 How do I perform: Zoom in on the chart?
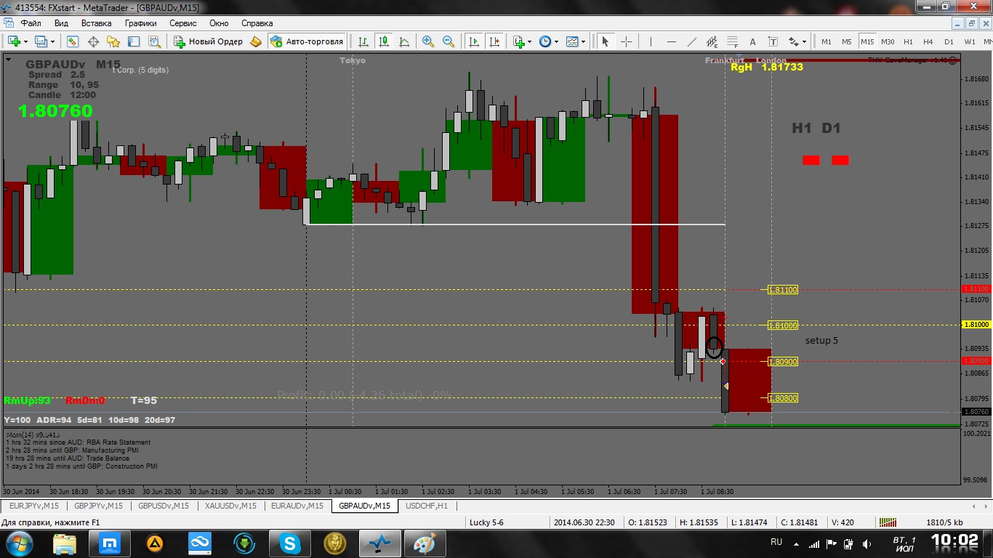click(x=428, y=41)
